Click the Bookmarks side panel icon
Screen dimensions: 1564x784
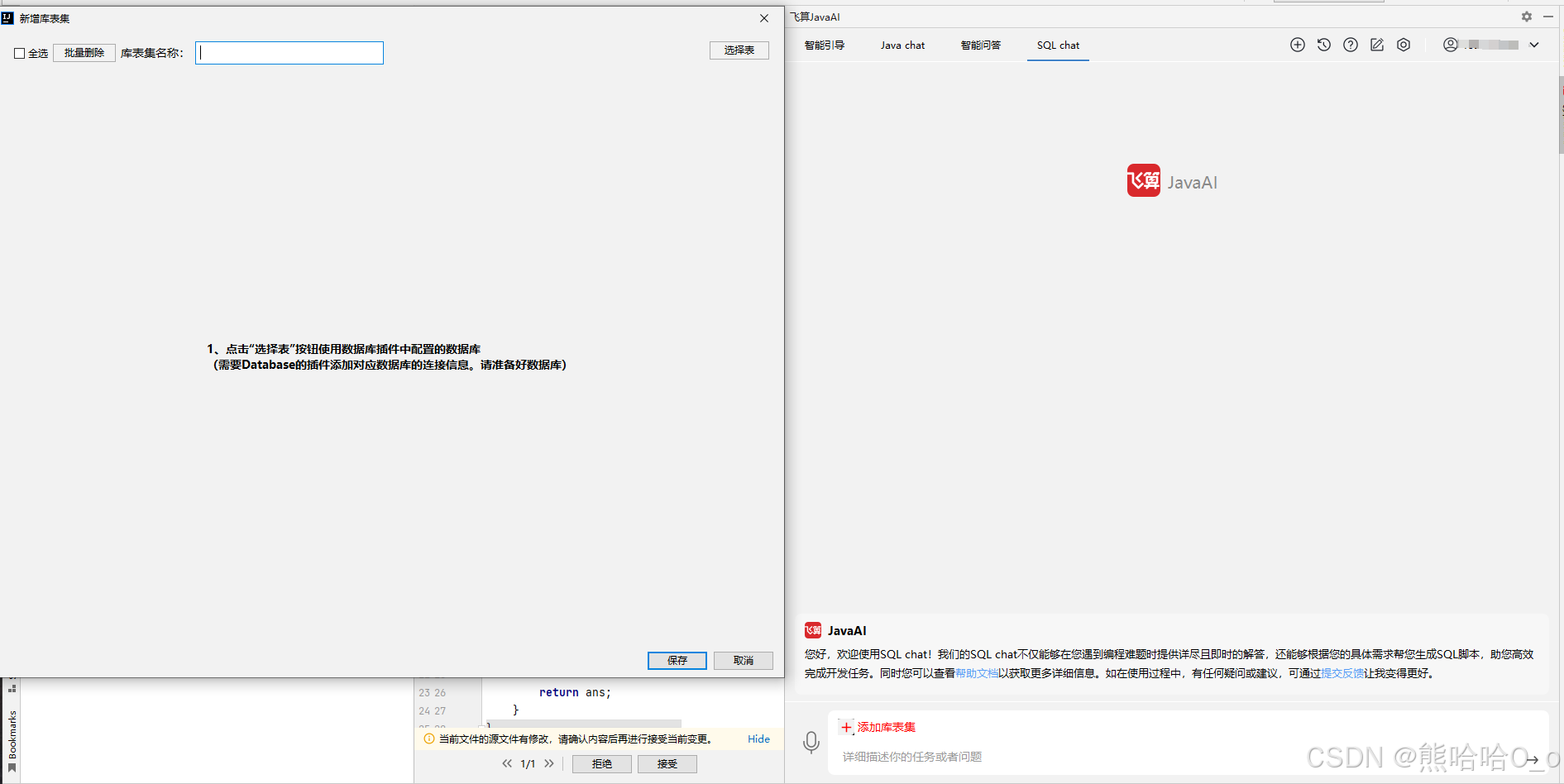point(12,768)
